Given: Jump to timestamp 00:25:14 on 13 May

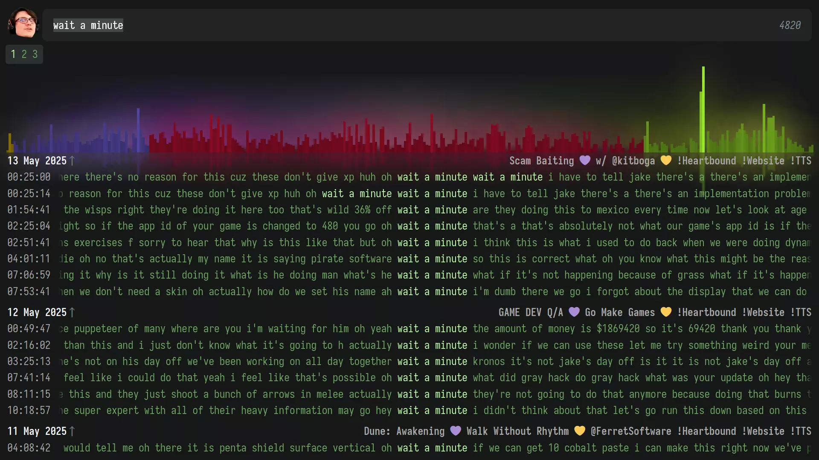Looking at the screenshot, I should 29,193.
